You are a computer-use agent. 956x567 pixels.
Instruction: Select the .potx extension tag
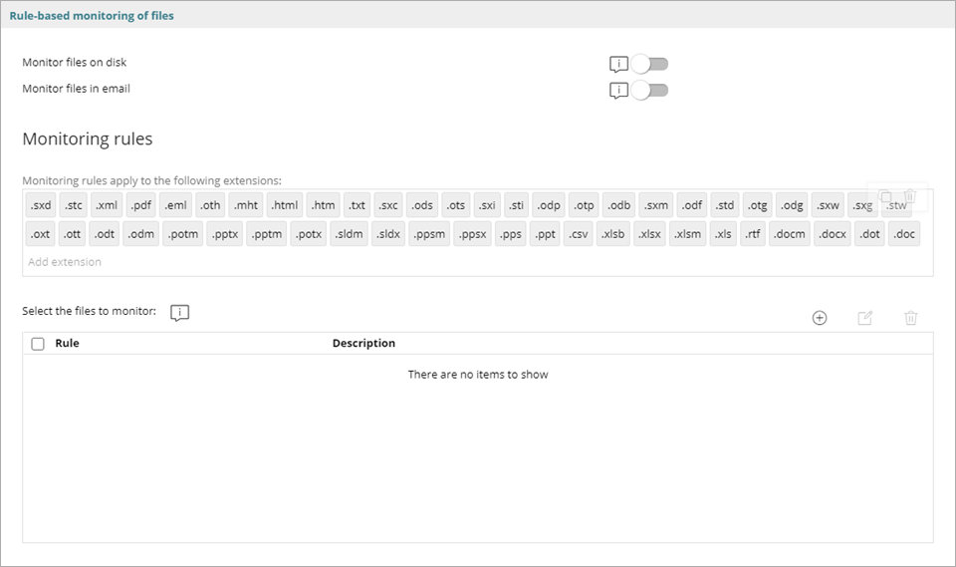click(x=309, y=234)
